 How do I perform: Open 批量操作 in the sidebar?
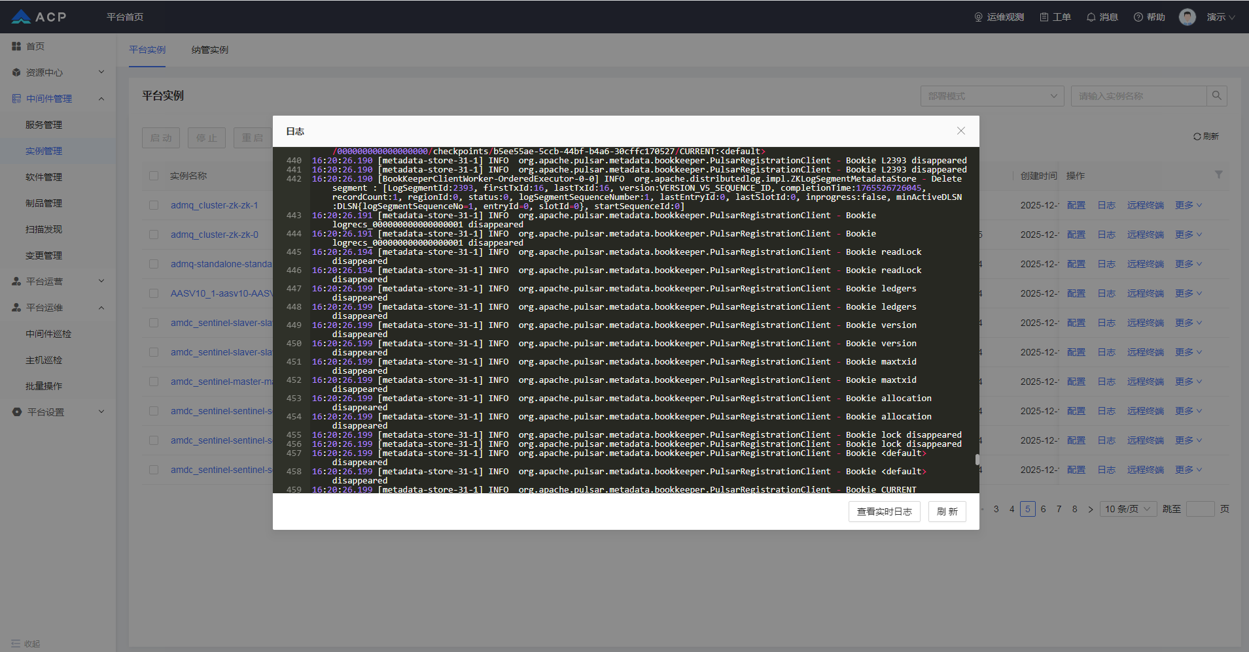click(x=44, y=386)
